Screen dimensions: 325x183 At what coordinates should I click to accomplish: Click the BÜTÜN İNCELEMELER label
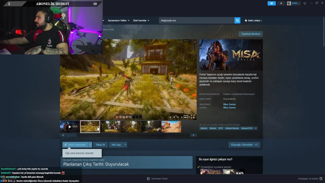209,94
